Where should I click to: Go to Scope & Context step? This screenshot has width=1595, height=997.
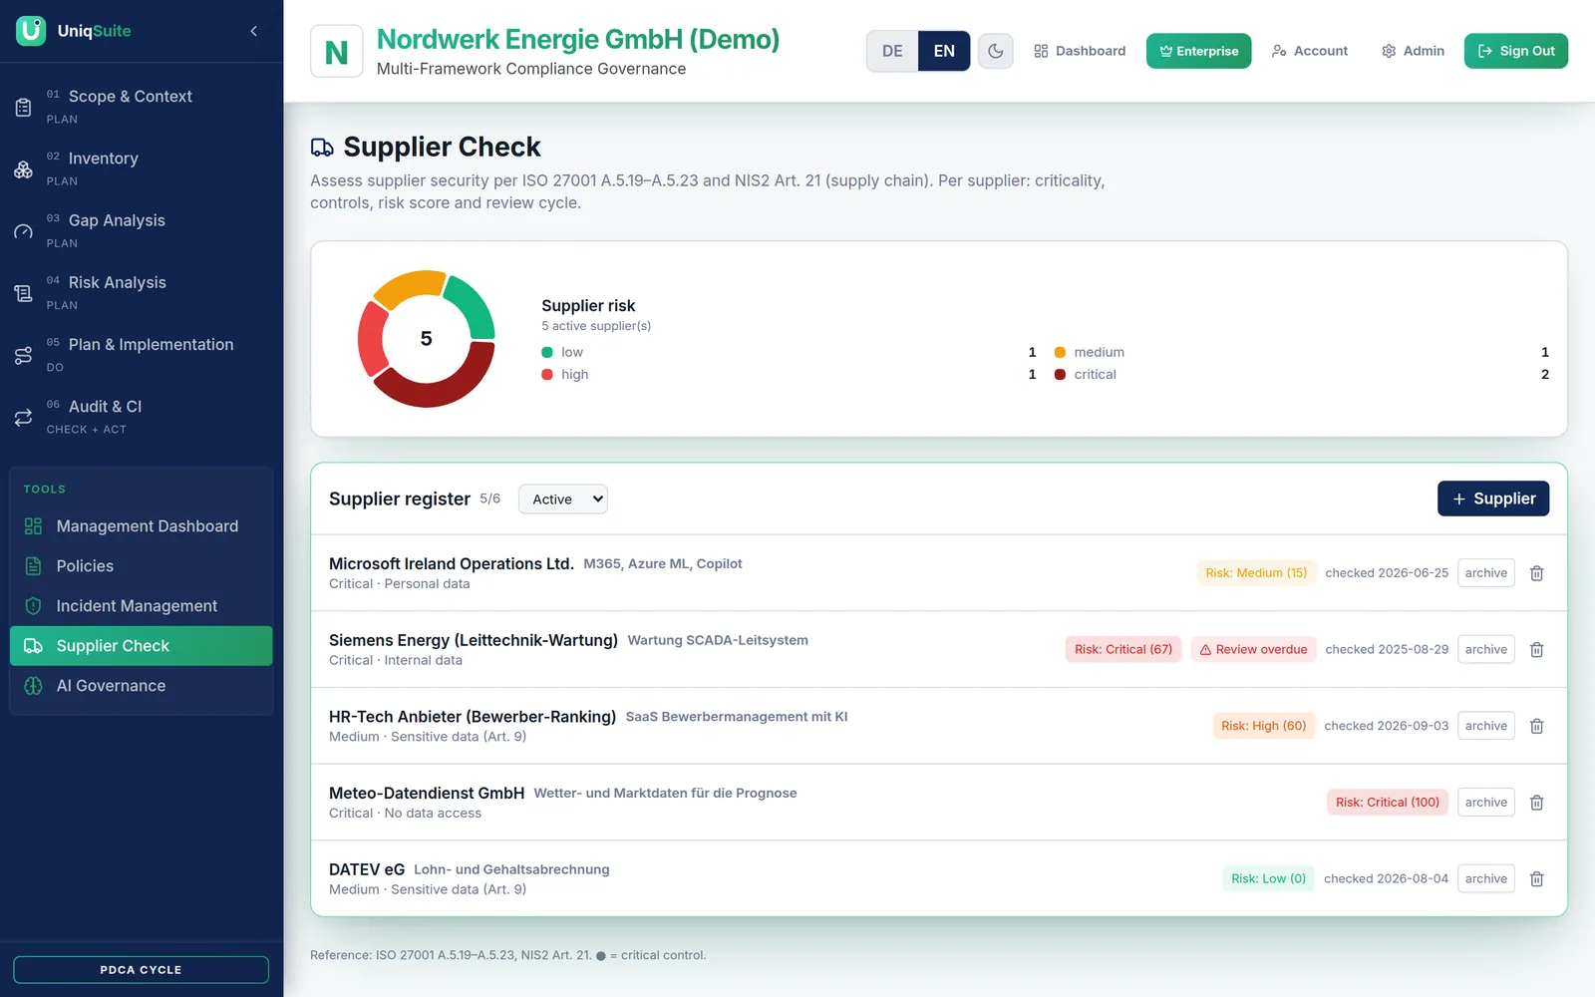tap(142, 107)
